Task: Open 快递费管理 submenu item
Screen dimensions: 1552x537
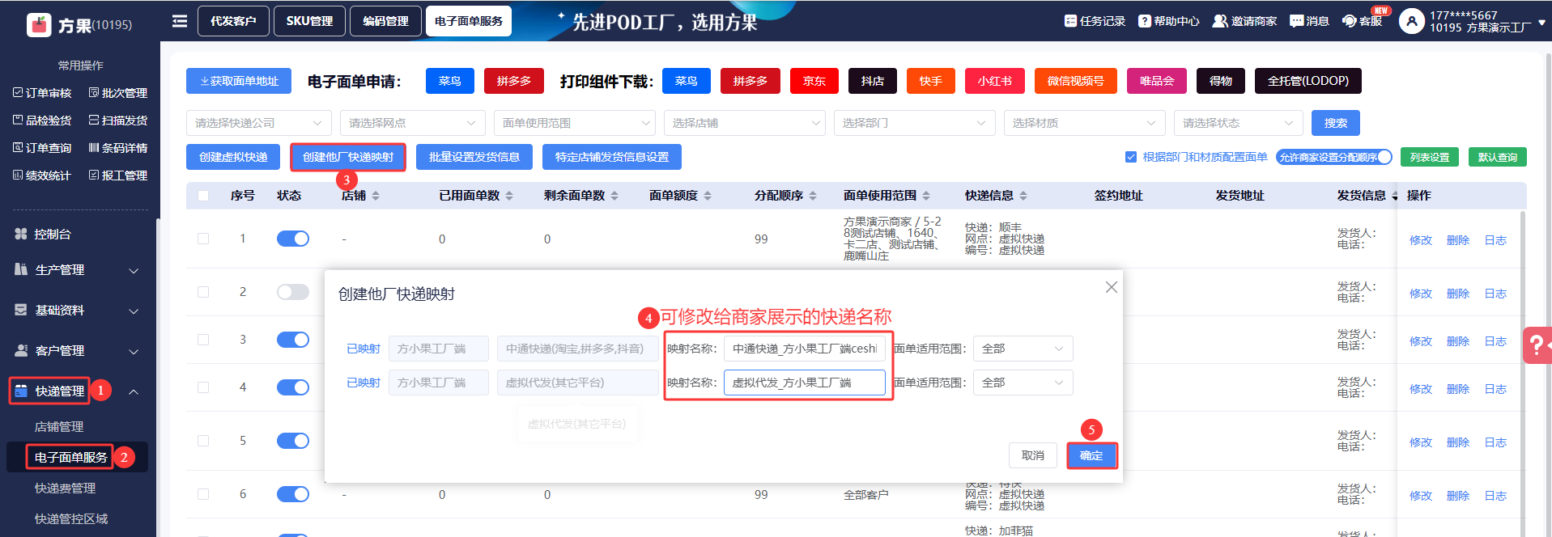Action: pos(65,488)
